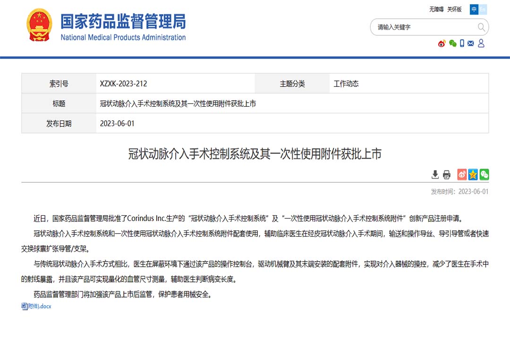Open the 国家药品监督管理局 site title
510x340 pixels.
click(123, 21)
